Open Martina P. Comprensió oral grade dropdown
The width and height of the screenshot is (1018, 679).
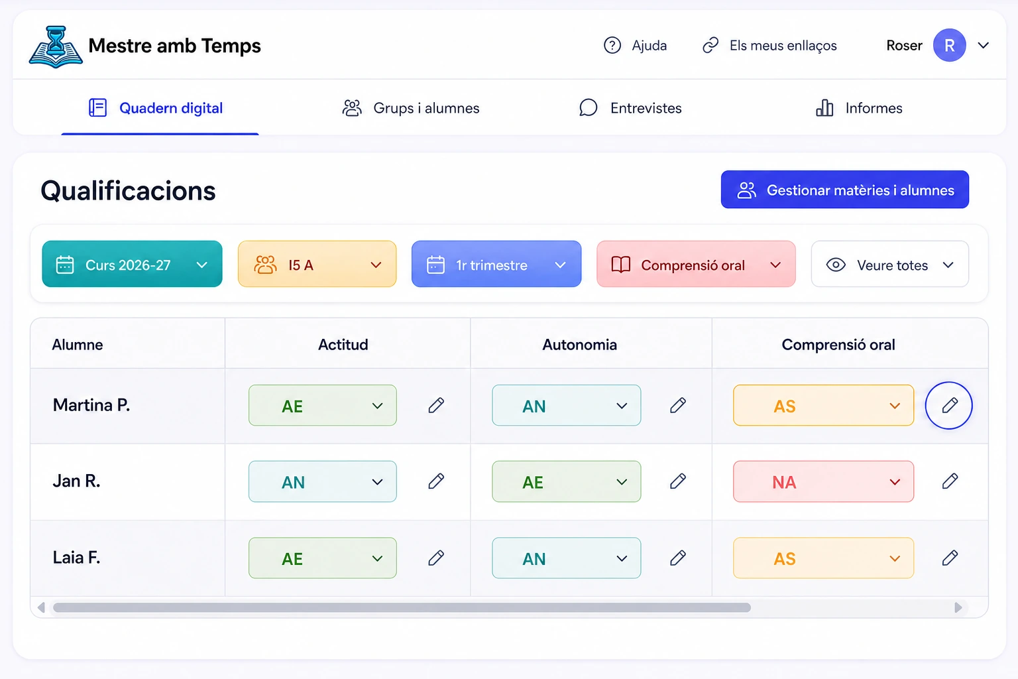[823, 405]
